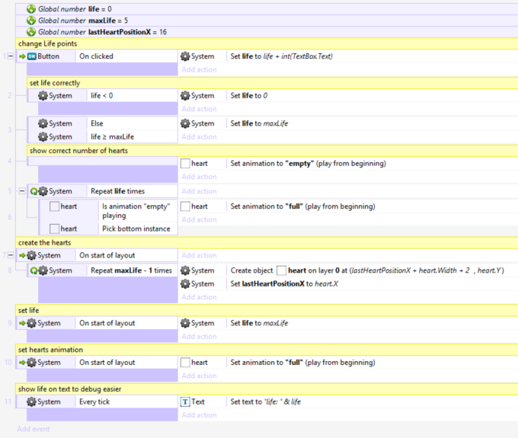This screenshot has height=438, width=518.
Task: Click 'Add event' at the sheet bottom
Action: [34, 429]
